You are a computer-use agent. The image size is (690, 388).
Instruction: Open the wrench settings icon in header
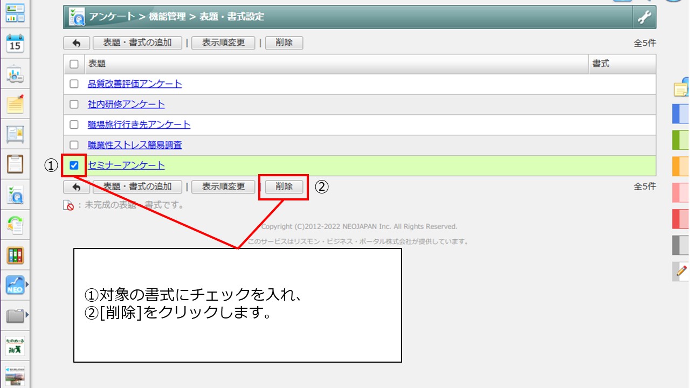644,17
